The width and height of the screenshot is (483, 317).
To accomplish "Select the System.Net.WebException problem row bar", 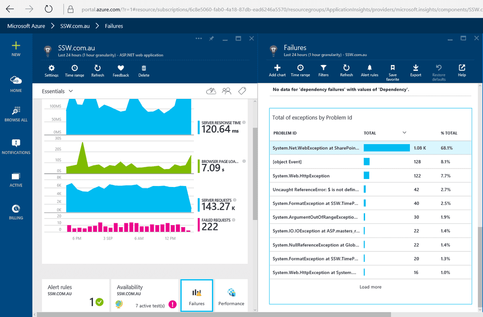I will pos(387,147).
